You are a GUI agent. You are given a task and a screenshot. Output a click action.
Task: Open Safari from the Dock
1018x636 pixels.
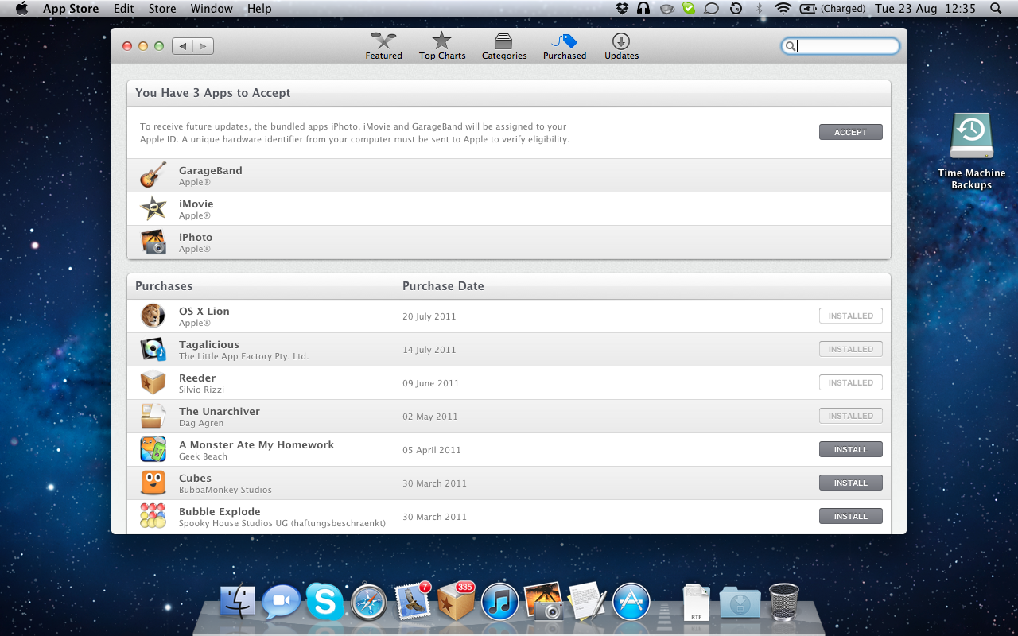pyautogui.click(x=369, y=603)
